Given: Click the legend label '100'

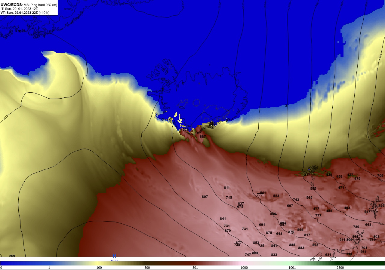Looking at the screenshot, I should point(99,268).
